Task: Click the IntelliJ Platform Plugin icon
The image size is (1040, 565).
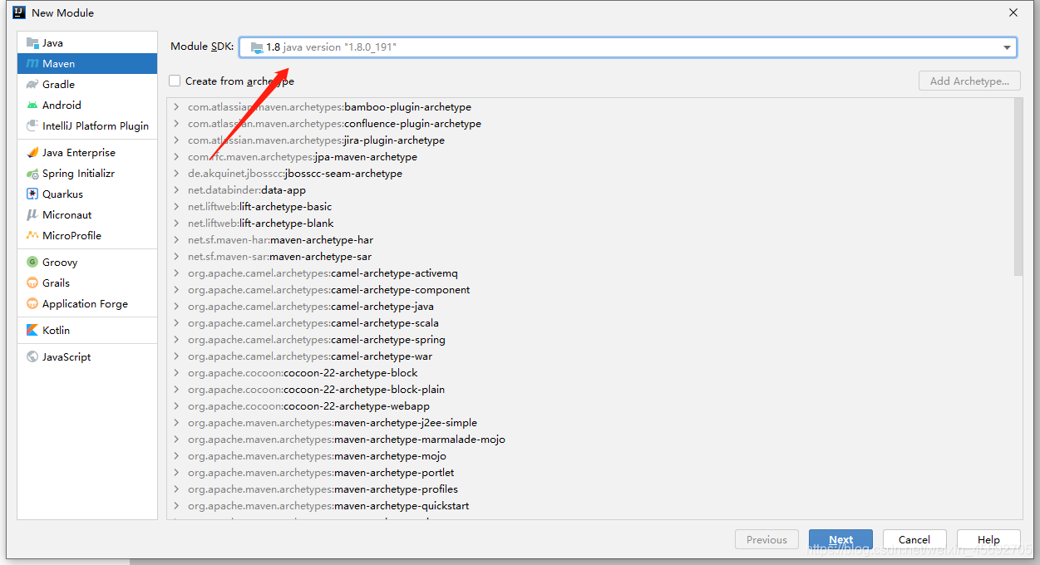Action: (x=32, y=126)
